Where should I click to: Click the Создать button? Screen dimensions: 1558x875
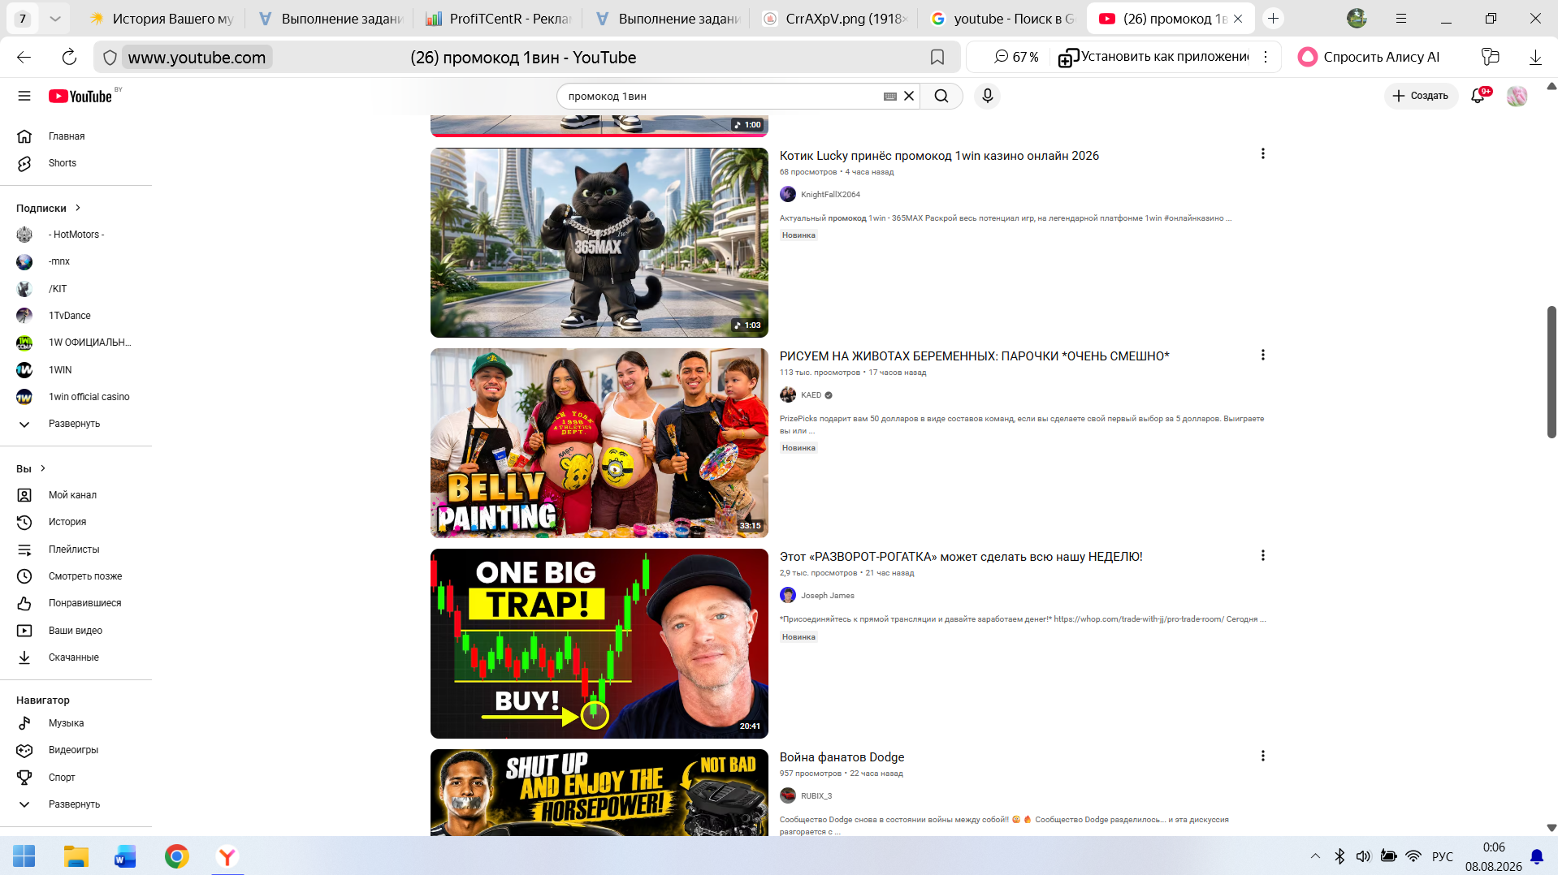tap(1421, 96)
